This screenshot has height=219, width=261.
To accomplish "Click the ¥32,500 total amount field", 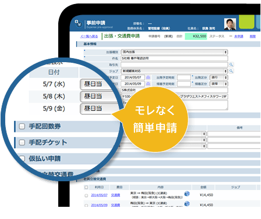I will pos(196,36).
